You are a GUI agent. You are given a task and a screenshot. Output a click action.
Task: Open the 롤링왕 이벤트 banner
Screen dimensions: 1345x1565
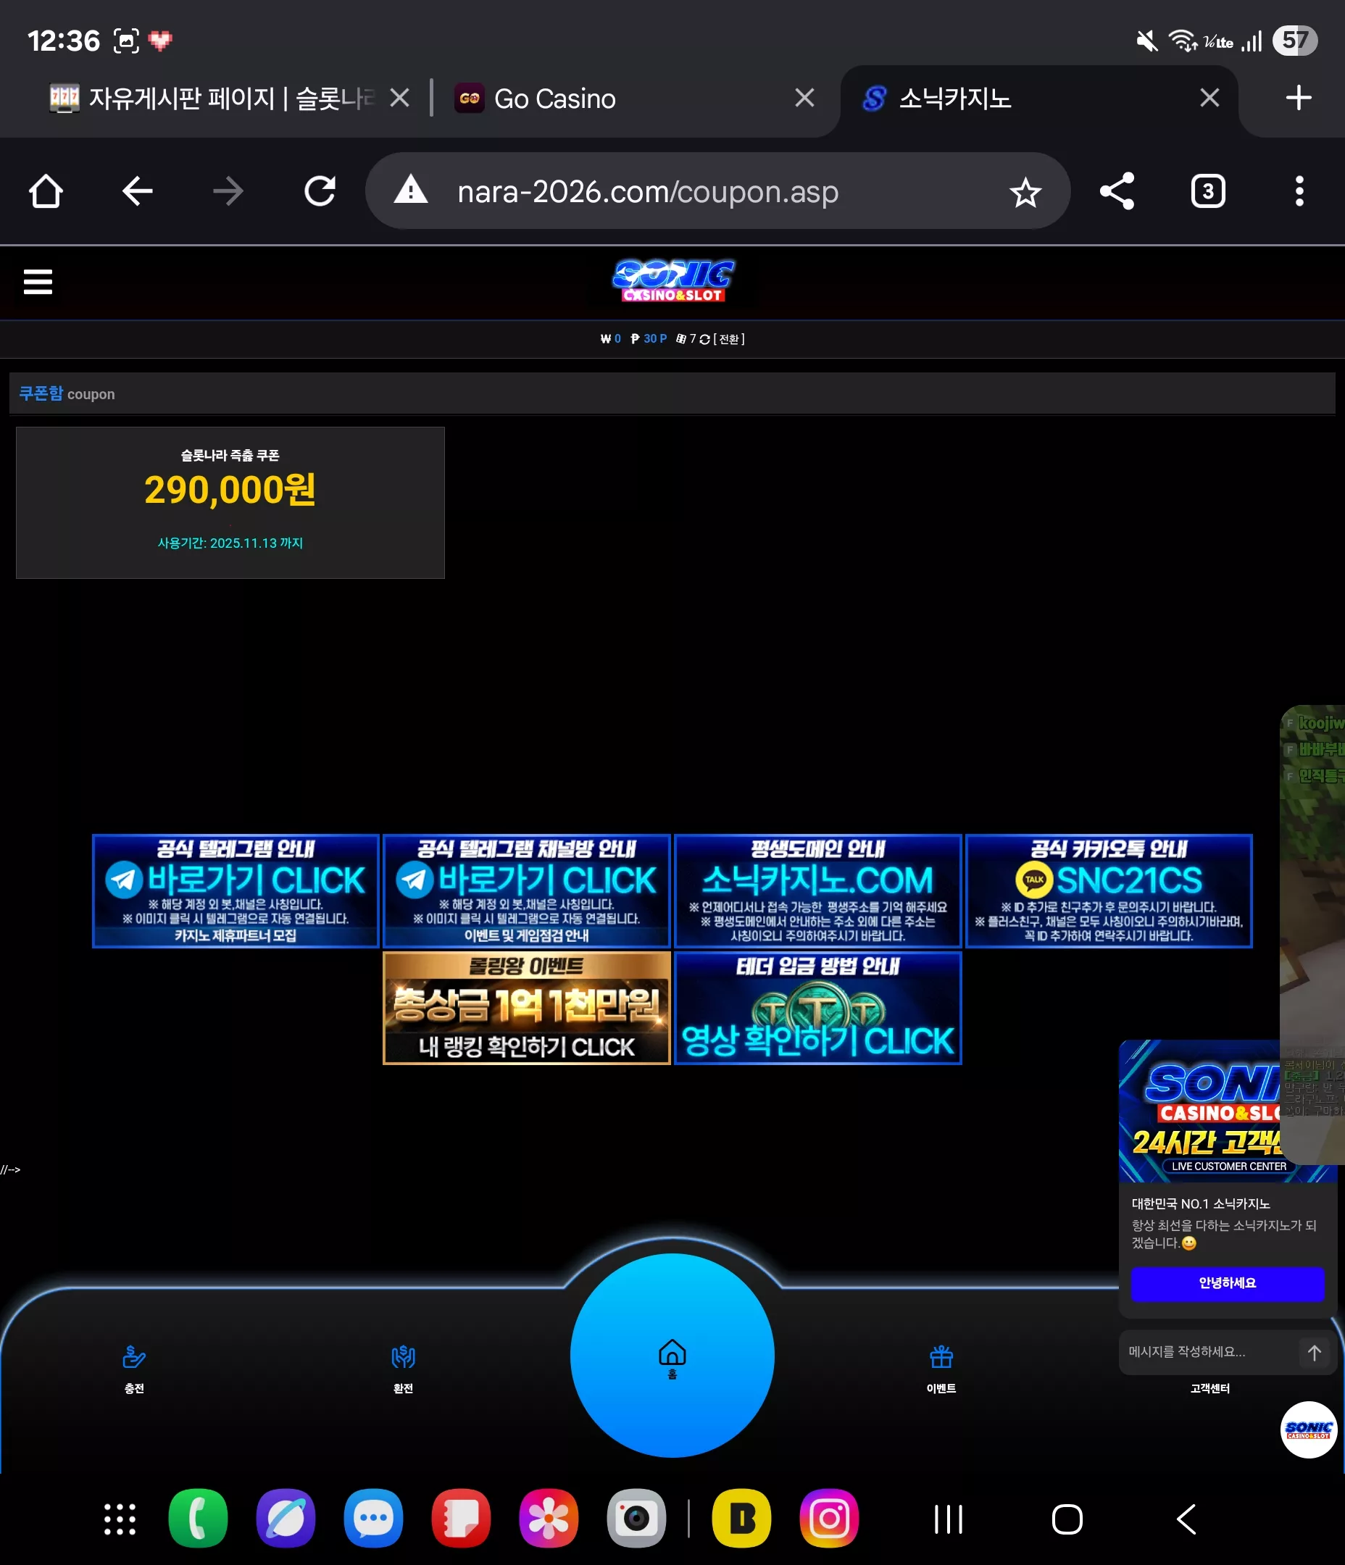coord(526,1008)
